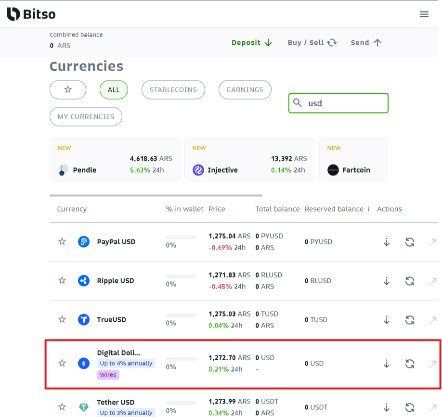The height and width of the screenshot is (417, 442).
Task: Click the Bitso logo
Action: [31, 14]
